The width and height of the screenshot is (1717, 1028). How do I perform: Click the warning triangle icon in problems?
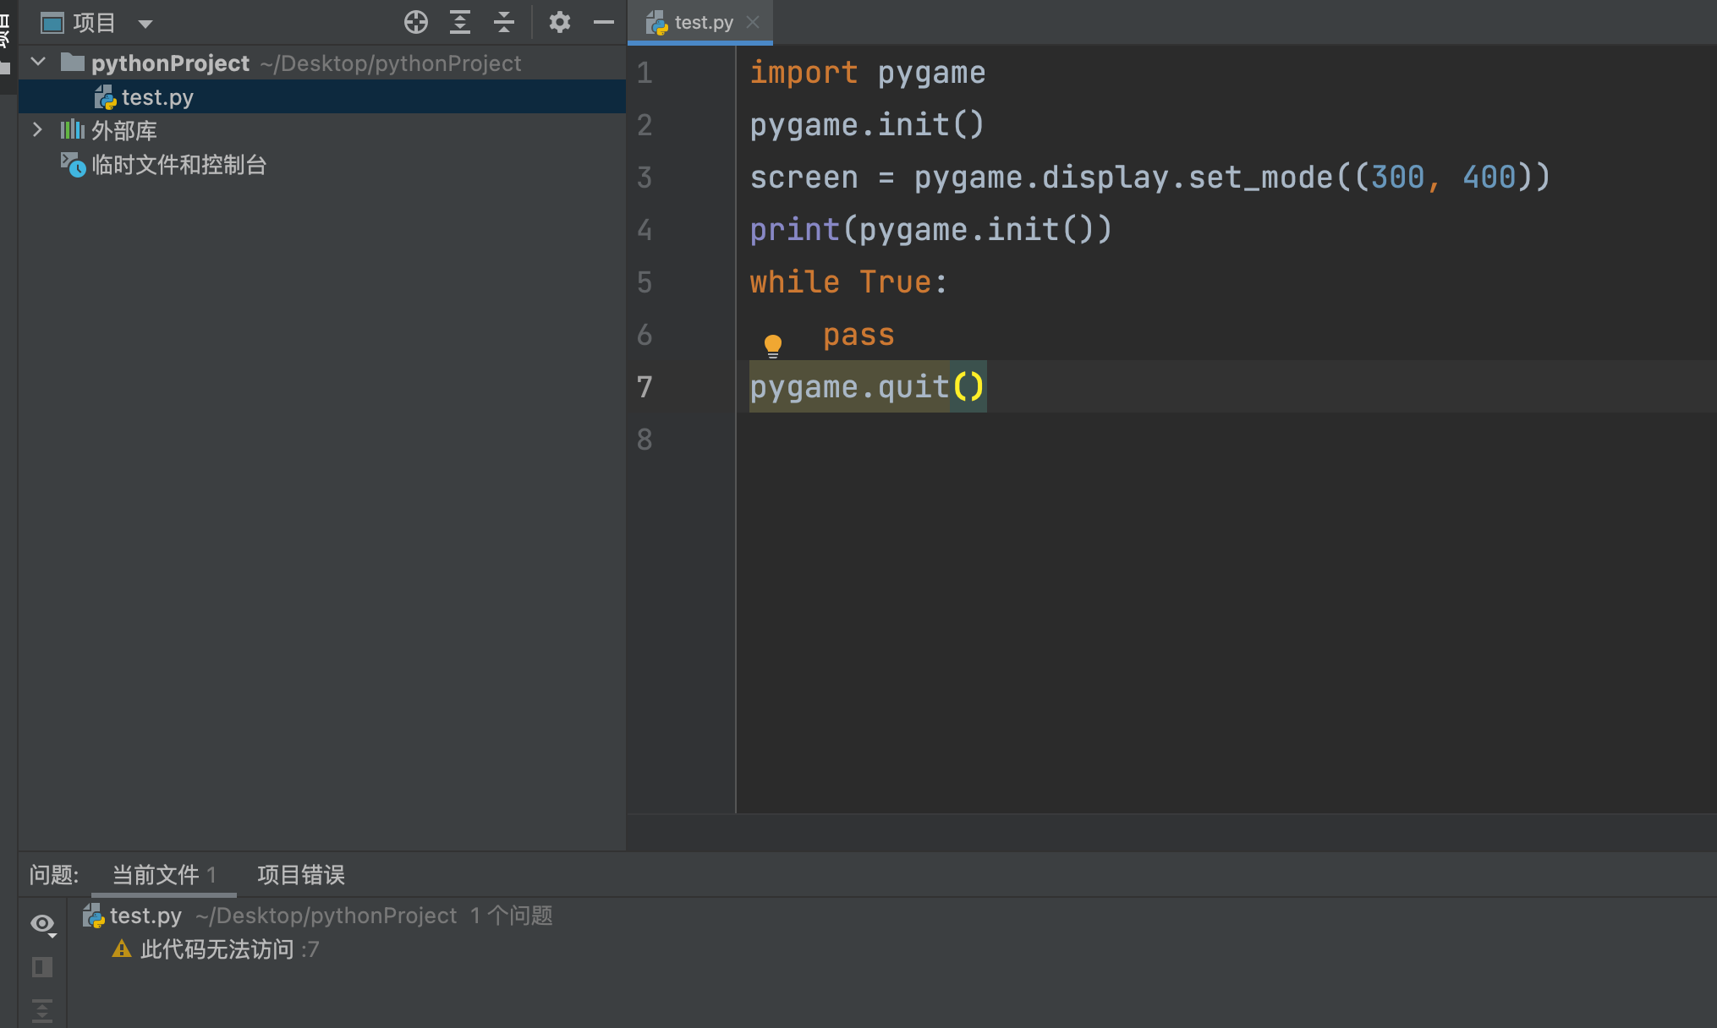coord(122,949)
